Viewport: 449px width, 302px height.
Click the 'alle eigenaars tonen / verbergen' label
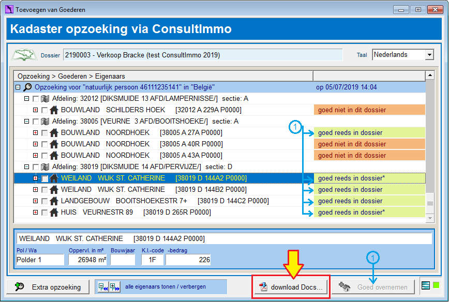click(165, 286)
